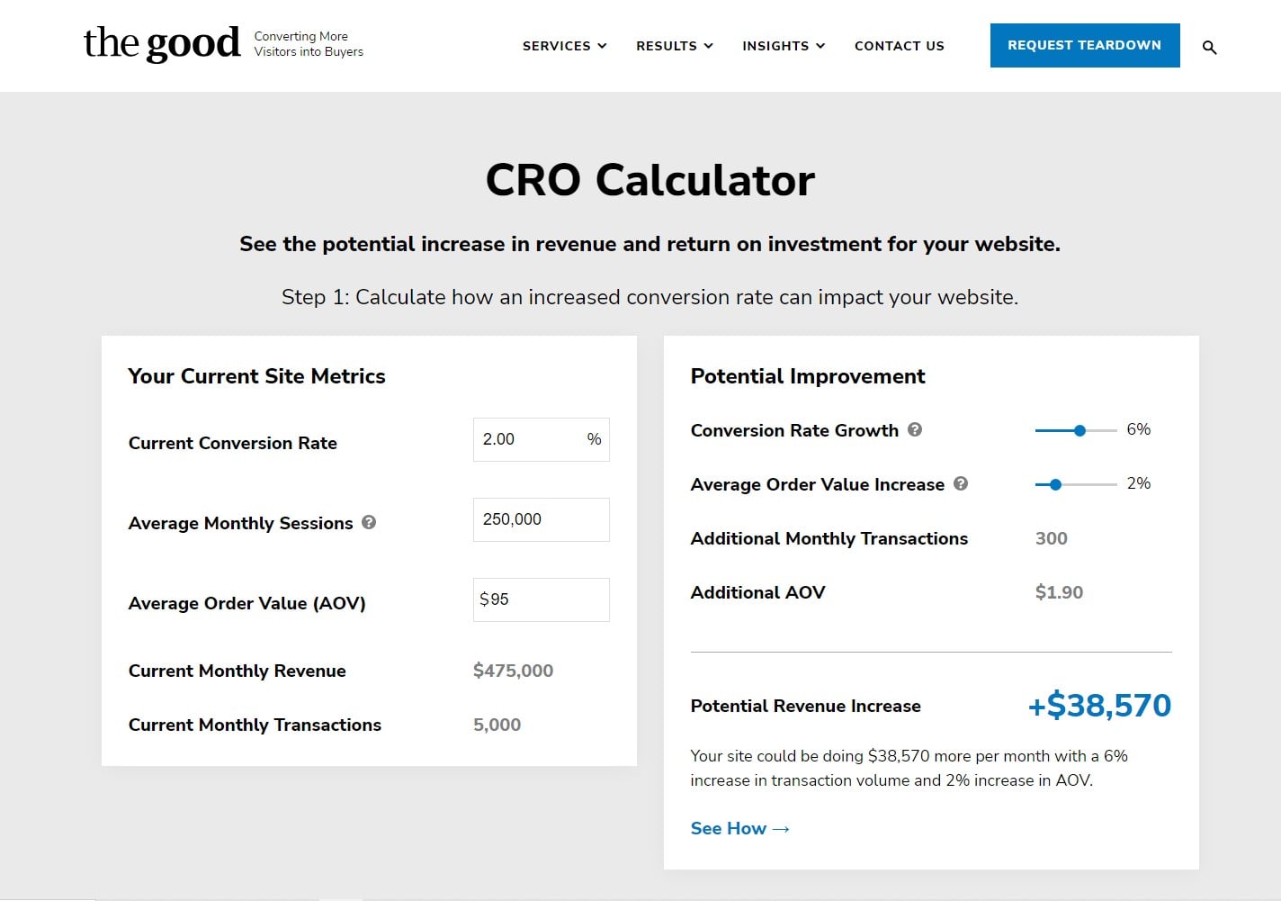
Task: Expand the Insights dropdown menu
Action: pyautogui.click(x=783, y=46)
